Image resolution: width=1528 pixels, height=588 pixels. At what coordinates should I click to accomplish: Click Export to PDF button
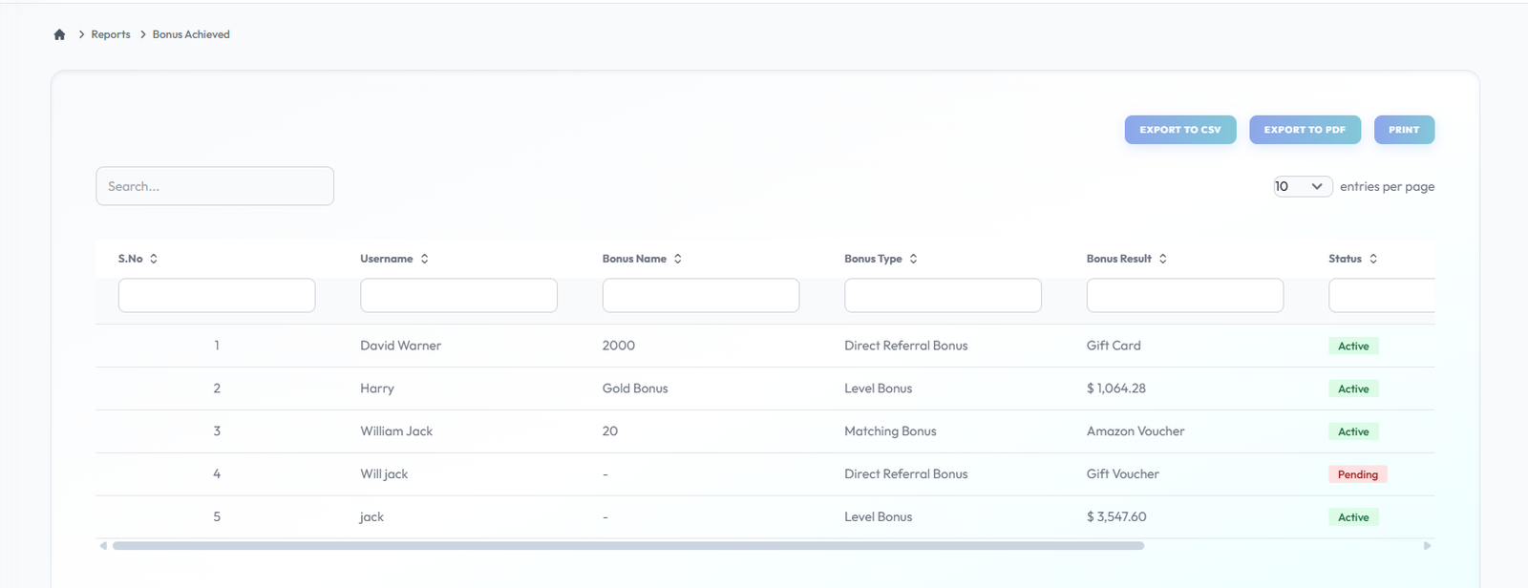1305,130
